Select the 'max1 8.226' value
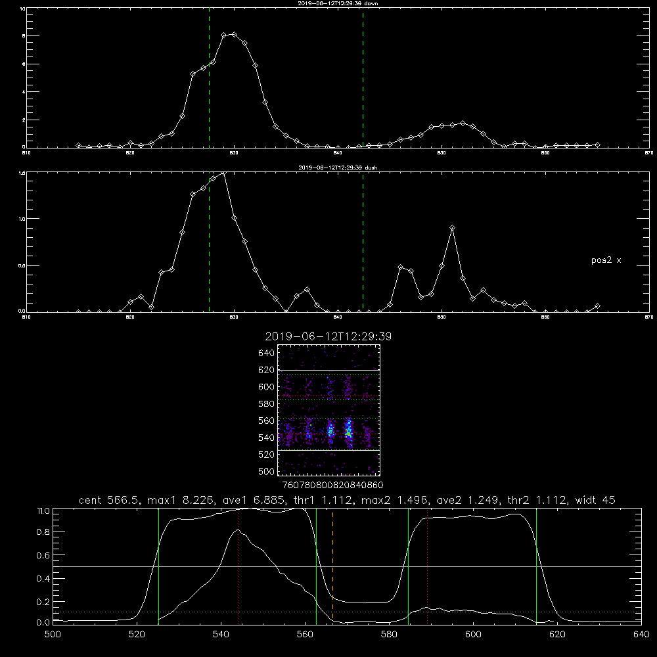Viewport: 657px width, 657px height. (x=181, y=500)
